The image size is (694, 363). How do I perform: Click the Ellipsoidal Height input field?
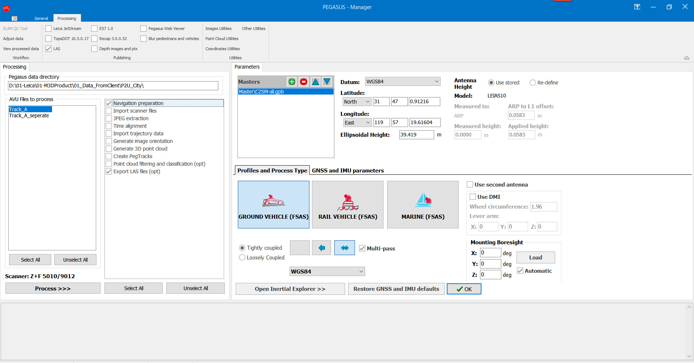pos(416,135)
